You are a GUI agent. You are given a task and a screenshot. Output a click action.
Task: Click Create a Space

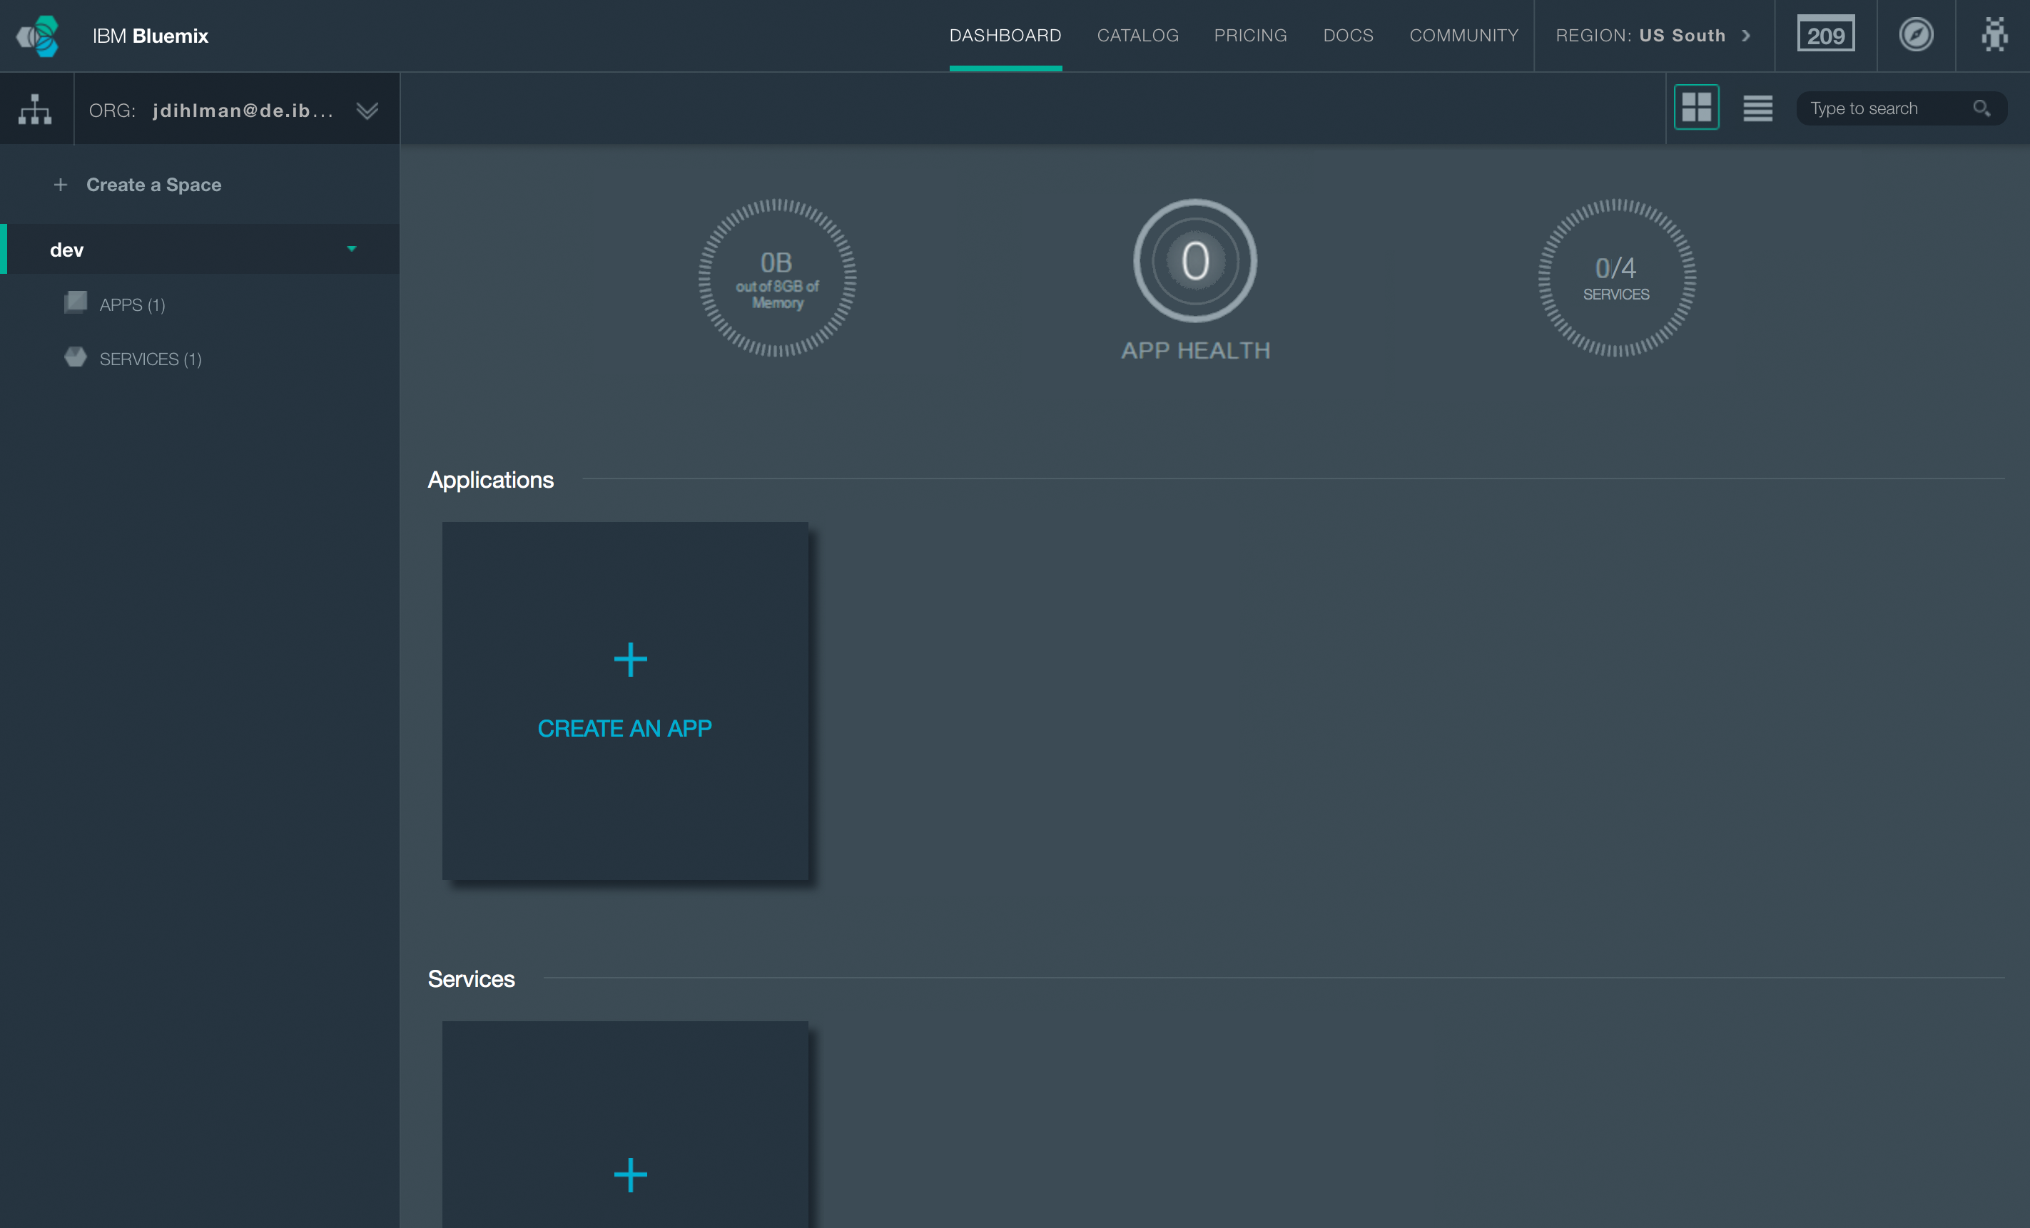(153, 185)
